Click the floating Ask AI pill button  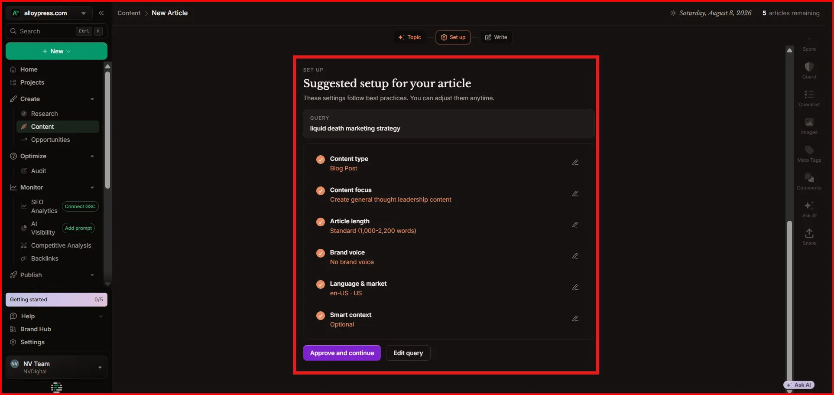coord(799,385)
